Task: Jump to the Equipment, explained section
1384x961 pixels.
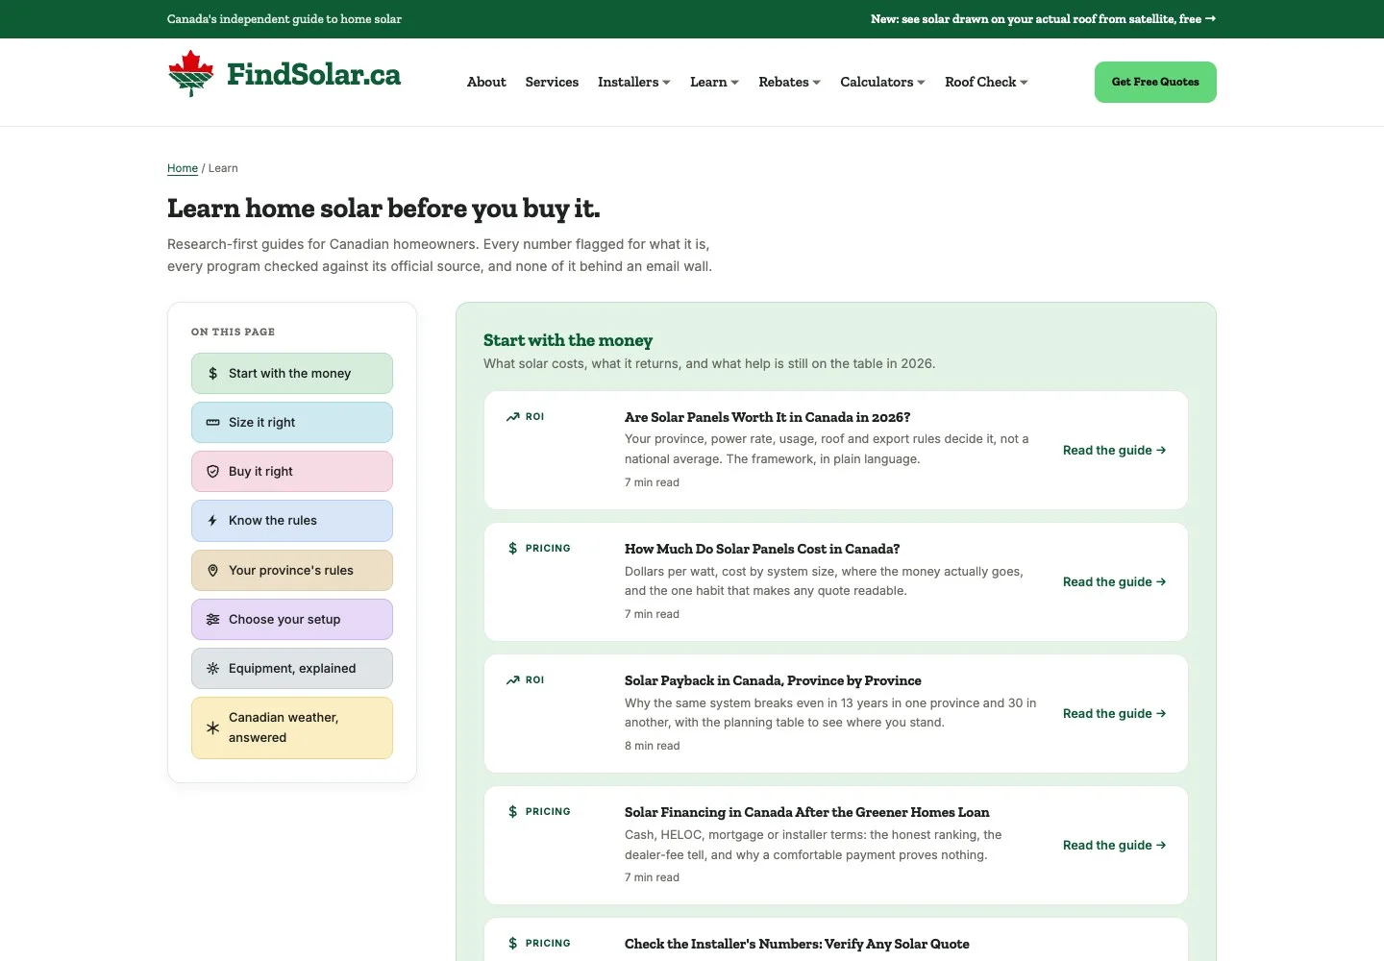Action: click(292, 669)
